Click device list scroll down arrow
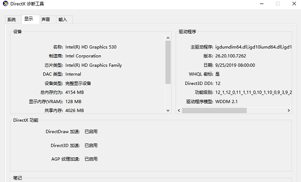Viewport: 301px width, 182px height. (168, 111)
